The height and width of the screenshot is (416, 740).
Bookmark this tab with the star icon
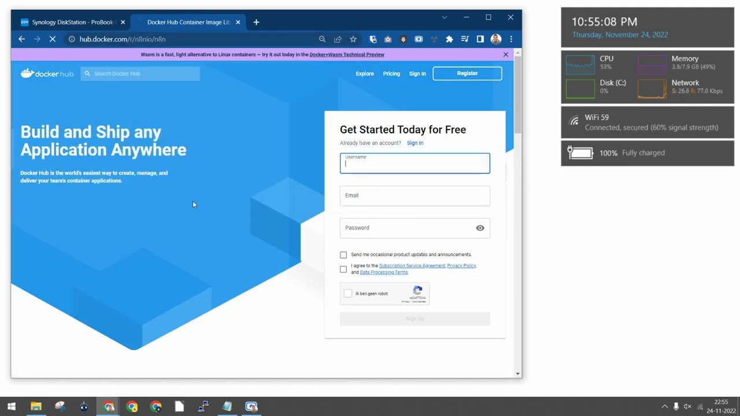[x=353, y=39]
